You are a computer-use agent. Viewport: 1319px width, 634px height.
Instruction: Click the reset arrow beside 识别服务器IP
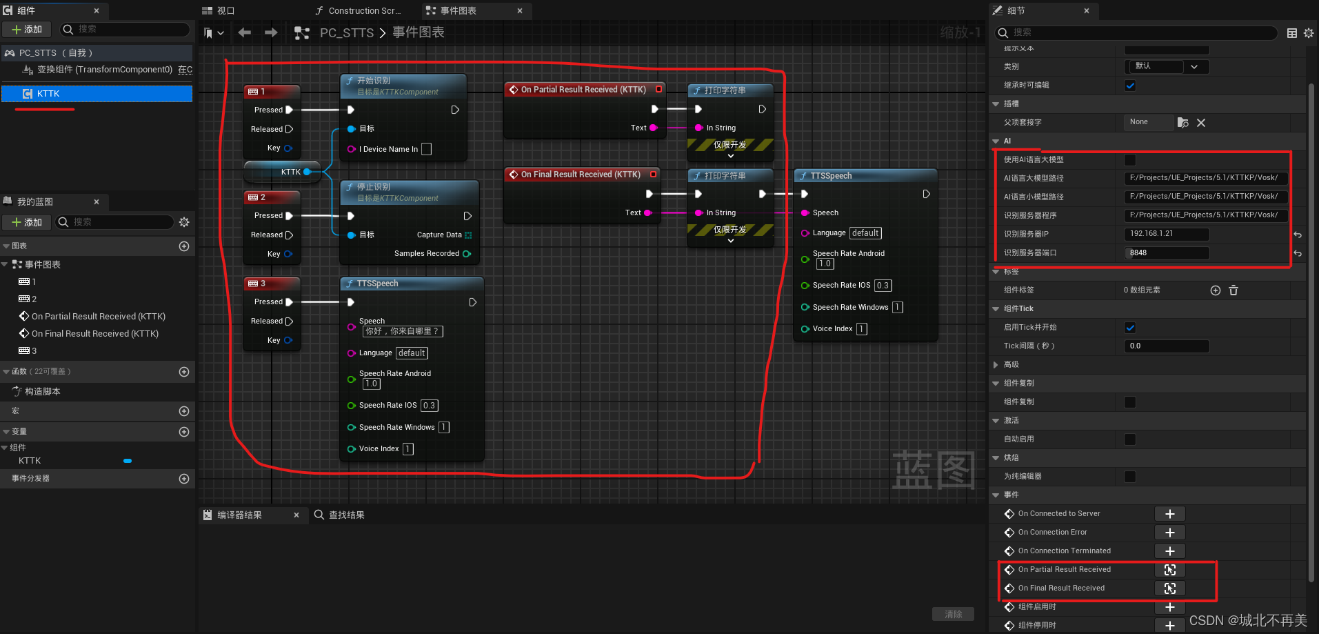click(x=1298, y=235)
